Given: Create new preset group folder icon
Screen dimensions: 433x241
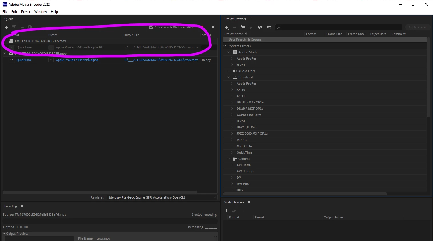Looking at the screenshot, I should [x=242, y=27].
